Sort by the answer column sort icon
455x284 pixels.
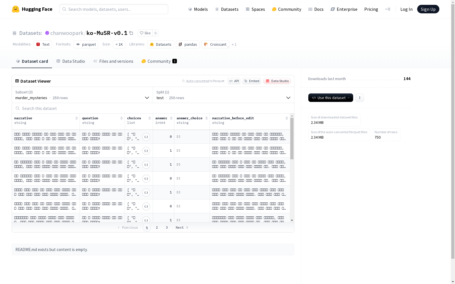pyautogui.click(x=171, y=118)
